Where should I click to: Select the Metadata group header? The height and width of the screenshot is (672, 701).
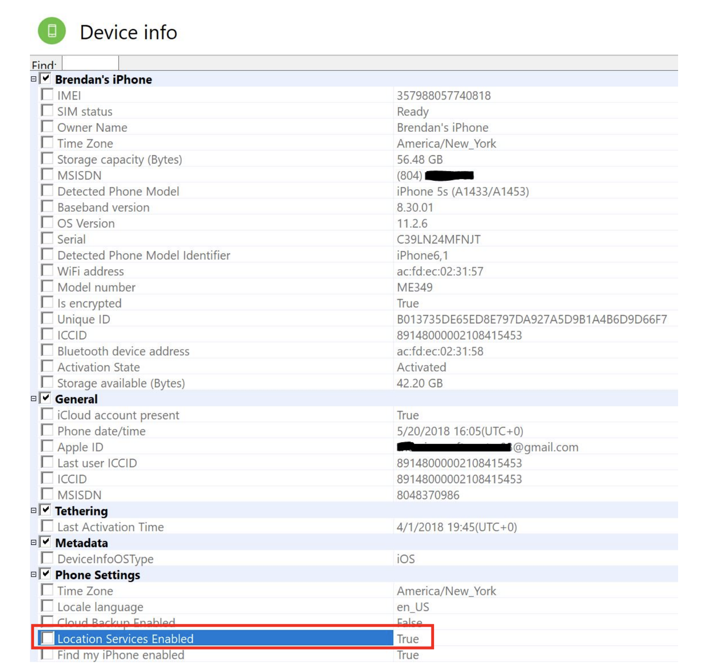coord(81,543)
